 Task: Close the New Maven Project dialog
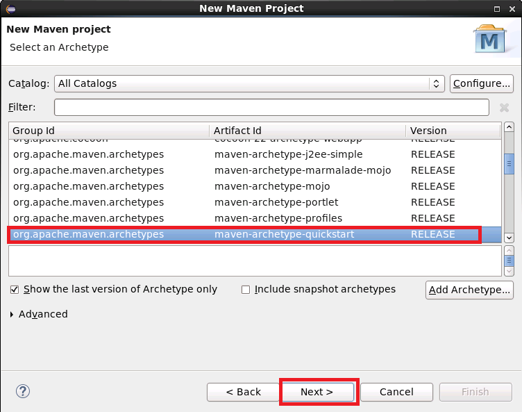[512, 9]
